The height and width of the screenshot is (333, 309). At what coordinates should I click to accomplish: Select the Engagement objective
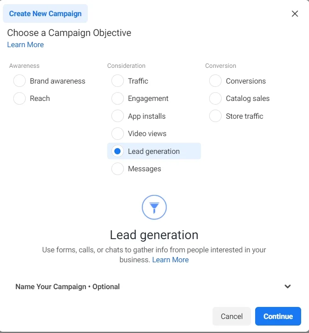(117, 98)
